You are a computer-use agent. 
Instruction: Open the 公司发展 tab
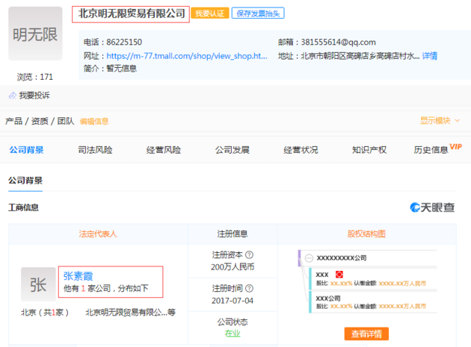[x=232, y=150]
